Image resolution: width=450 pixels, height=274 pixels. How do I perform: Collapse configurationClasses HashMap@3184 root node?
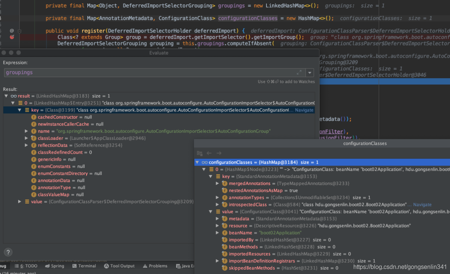coord(197,162)
